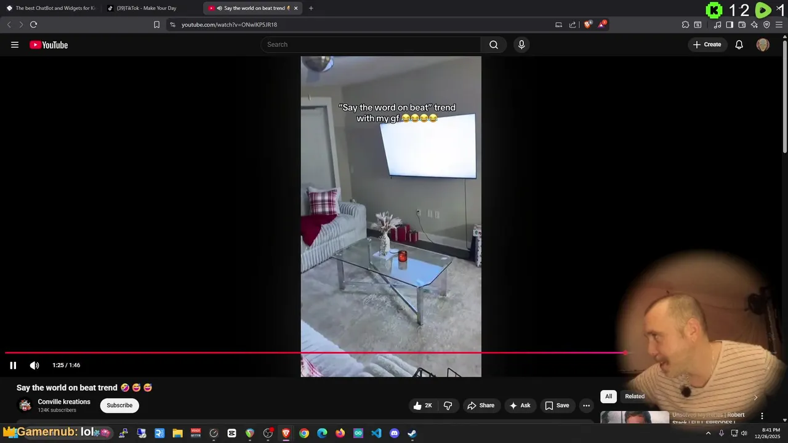788x443 pixels.
Task: Click the address bar URL
Action: (229, 25)
